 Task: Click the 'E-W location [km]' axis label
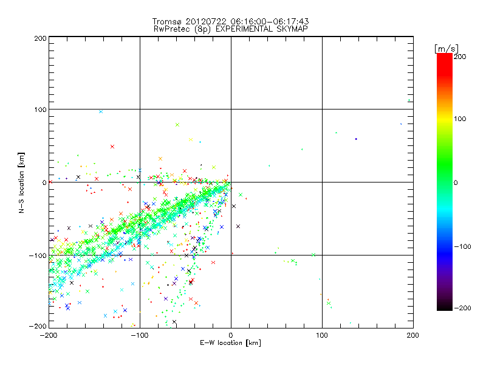coord(230,343)
